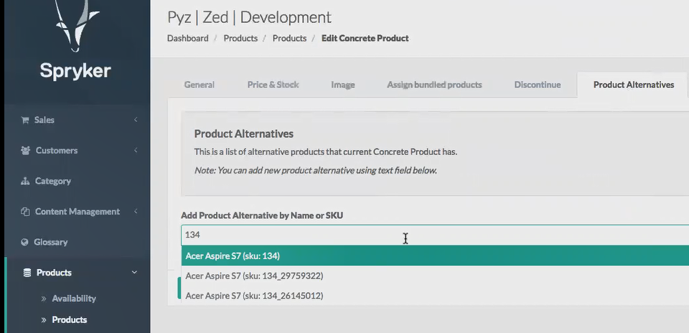This screenshot has height=333, width=689.
Task: Expand the Content Management chevron
Action: [x=135, y=212]
